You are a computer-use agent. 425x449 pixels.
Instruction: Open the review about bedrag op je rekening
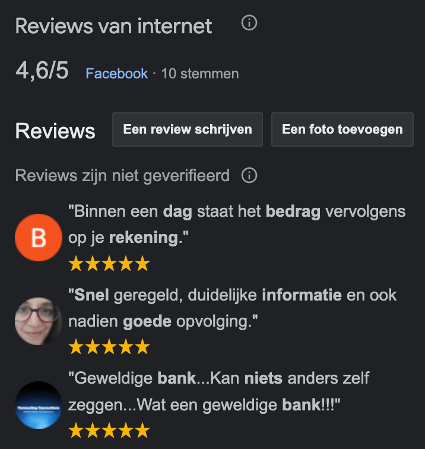[237, 224]
